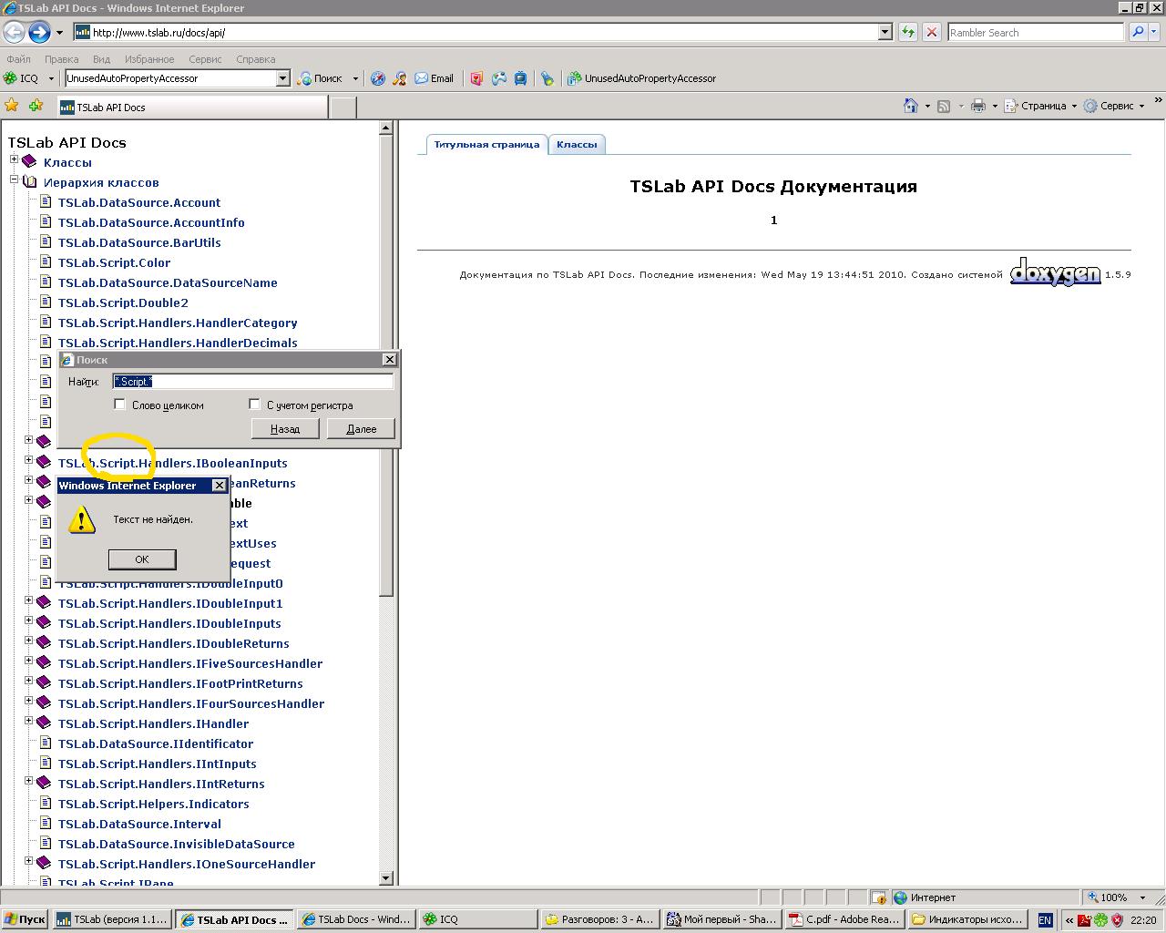
Task: Click the EN language indicator
Action: (1044, 920)
